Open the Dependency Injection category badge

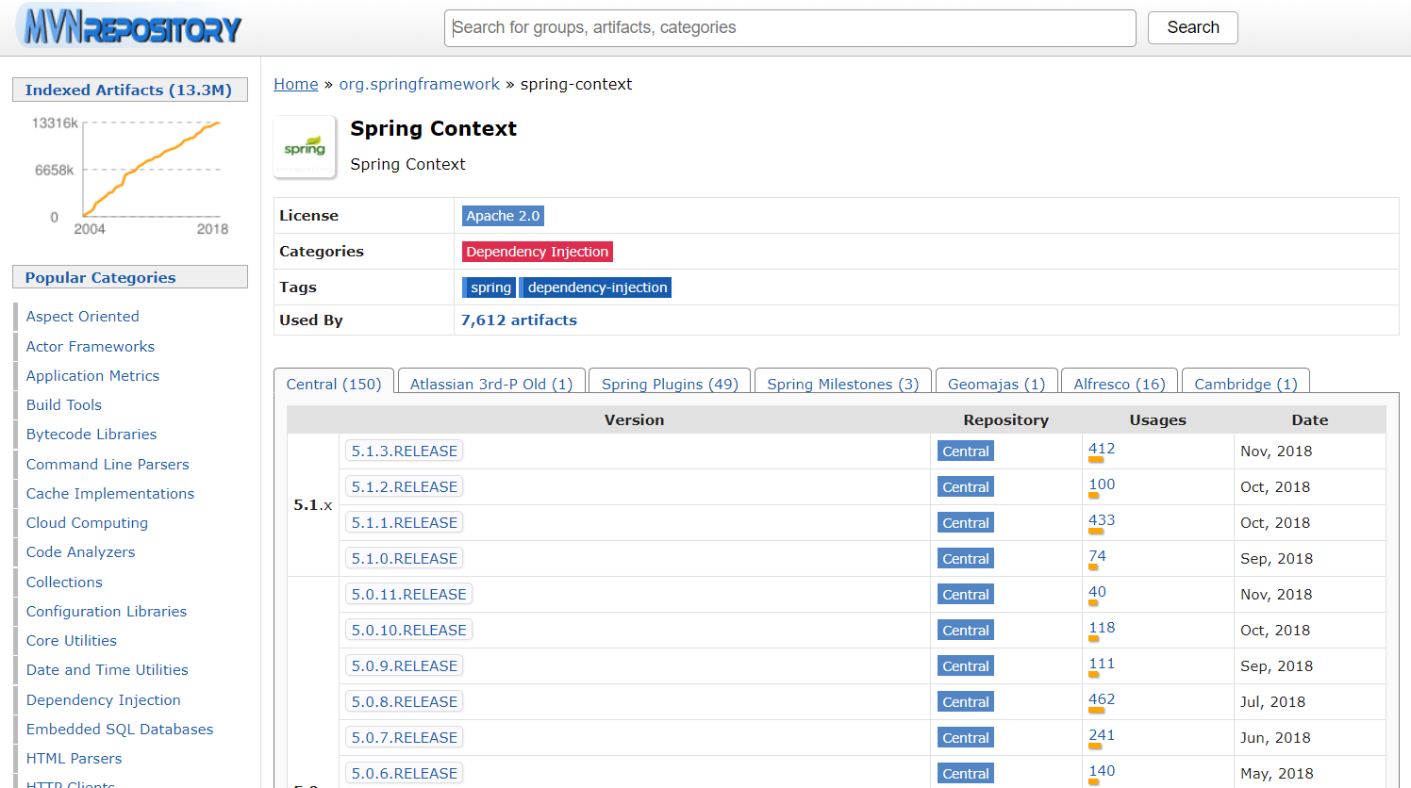[537, 252]
